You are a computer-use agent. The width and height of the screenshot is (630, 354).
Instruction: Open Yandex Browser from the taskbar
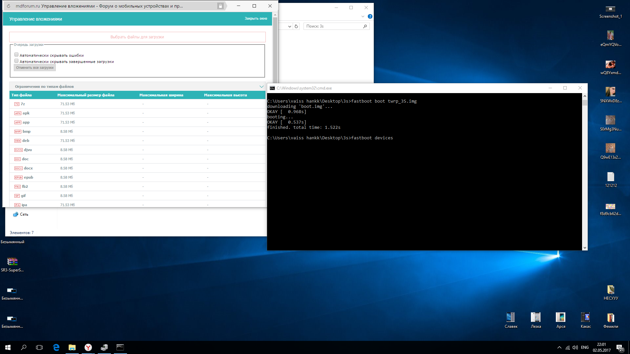coord(88,347)
